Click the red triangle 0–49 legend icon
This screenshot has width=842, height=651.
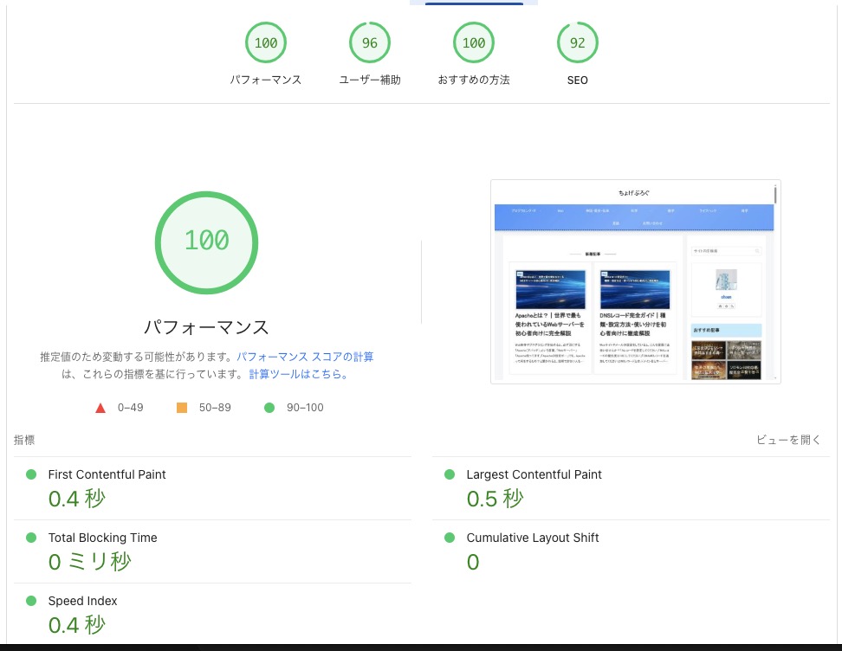pos(100,408)
